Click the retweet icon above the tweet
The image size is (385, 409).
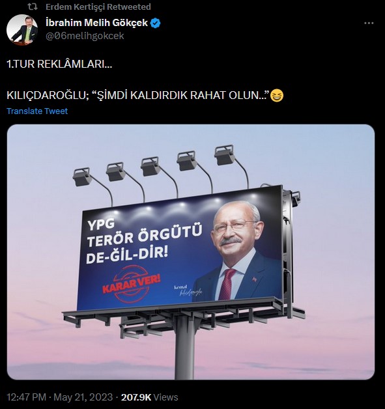click(33, 7)
